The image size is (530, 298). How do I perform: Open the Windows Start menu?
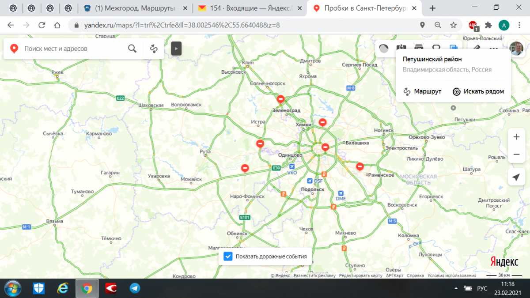[x=13, y=288]
